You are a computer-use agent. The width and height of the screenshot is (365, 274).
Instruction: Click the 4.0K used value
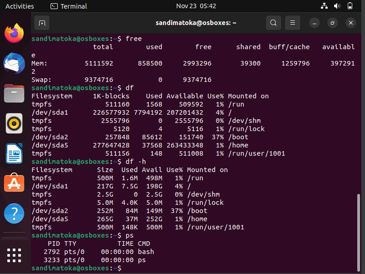click(130, 203)
